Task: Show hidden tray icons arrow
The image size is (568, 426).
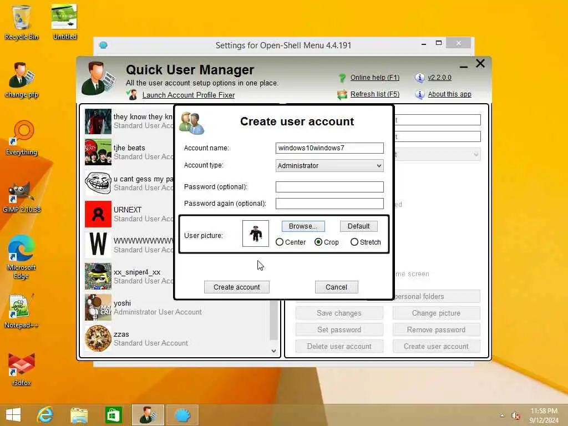Action: click(x=502, y=415)
